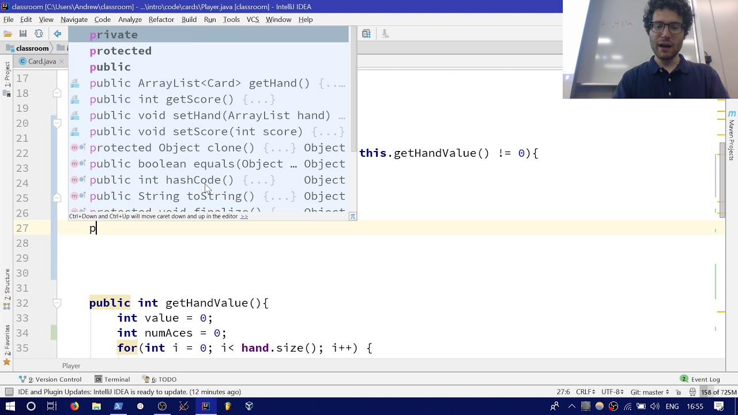Open CRLF line separator dropdown

coord(586,392)
